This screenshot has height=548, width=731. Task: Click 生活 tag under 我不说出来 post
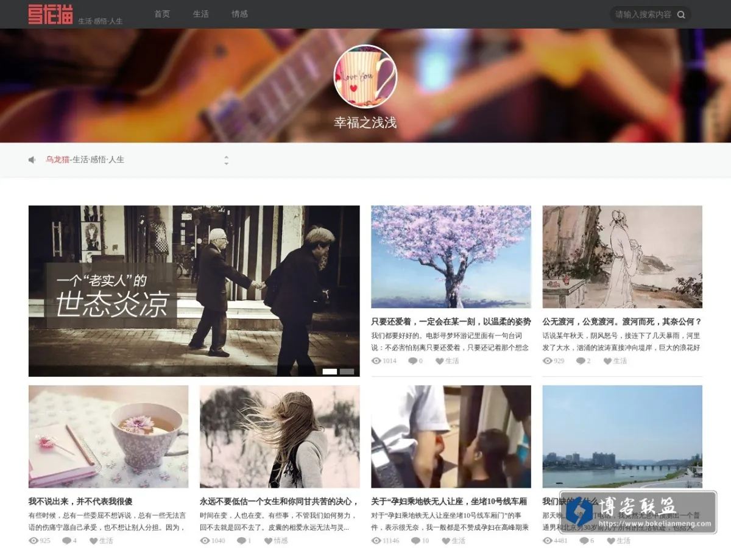click(107, 541)
